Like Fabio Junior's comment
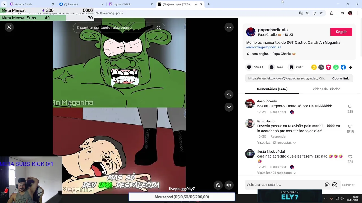 pyautogui.click(x=350, y=127)
